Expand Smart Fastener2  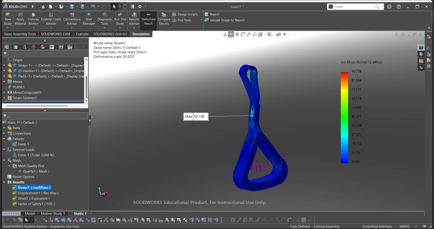coord(4,98)
